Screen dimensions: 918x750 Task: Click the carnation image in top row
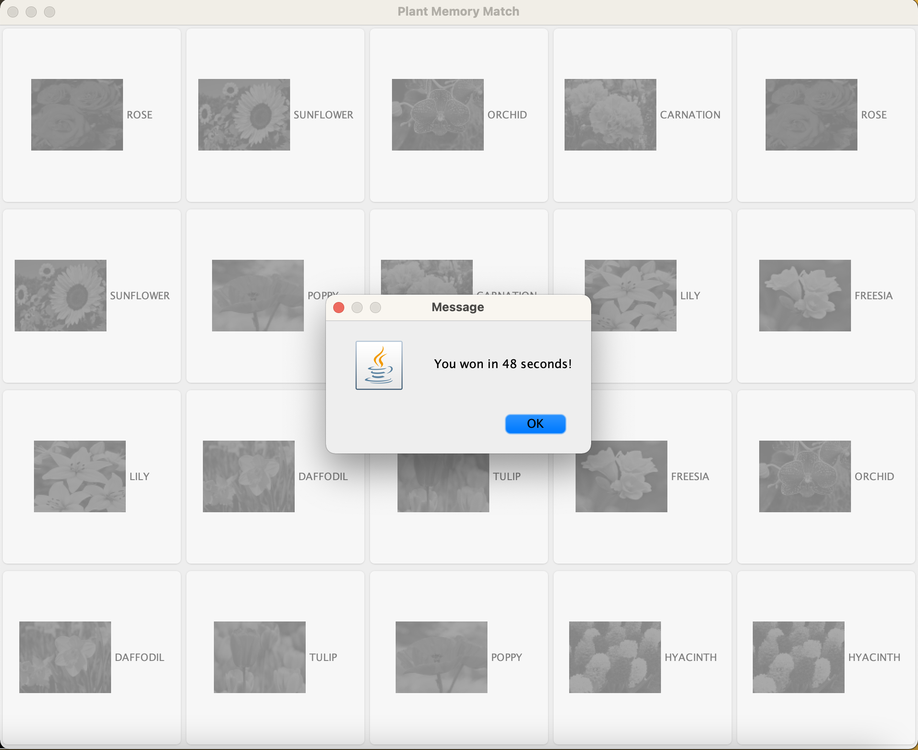pos(610,115)
